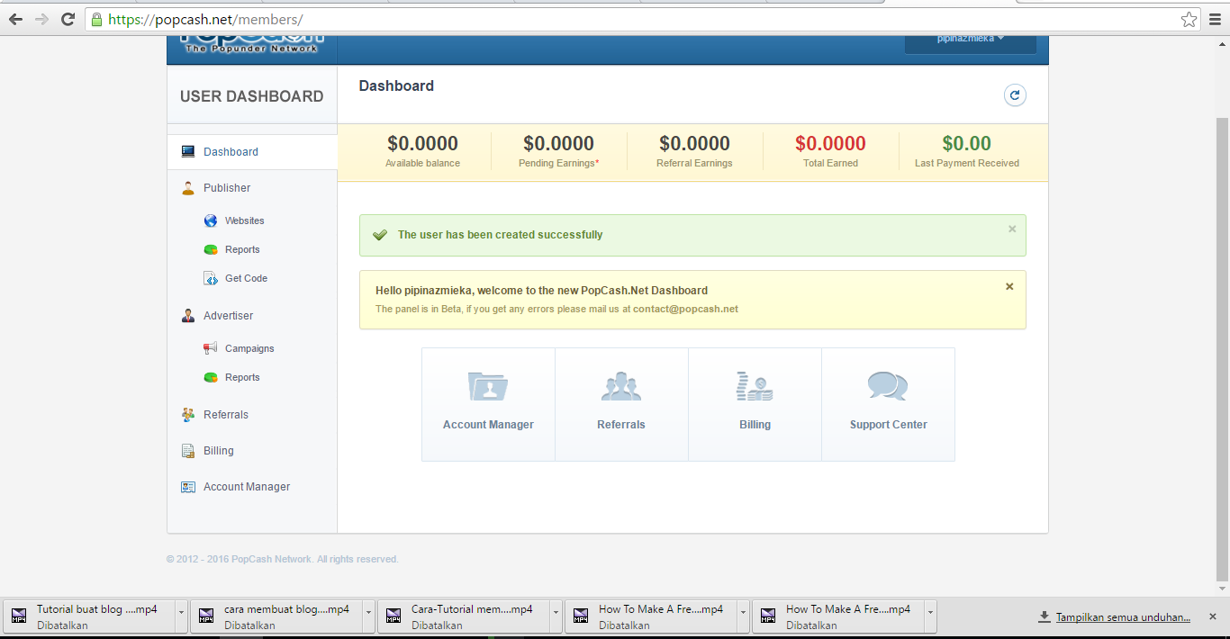This screenshot has height=639, width=1230.
Task: Click the PopCash Network copyright footer text
Action: tap(283, 559)
